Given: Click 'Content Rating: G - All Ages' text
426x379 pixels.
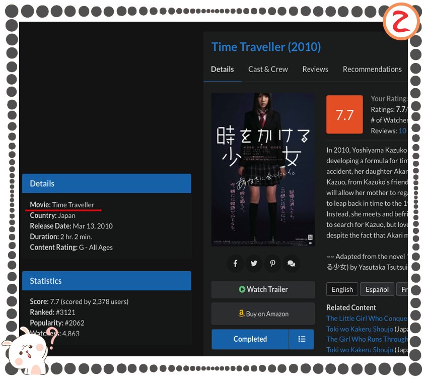Looking at the screenshot, I should [71, 247].
